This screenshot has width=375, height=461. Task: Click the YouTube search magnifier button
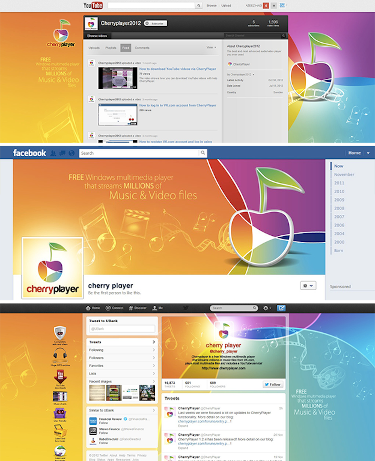pos(198,6)
